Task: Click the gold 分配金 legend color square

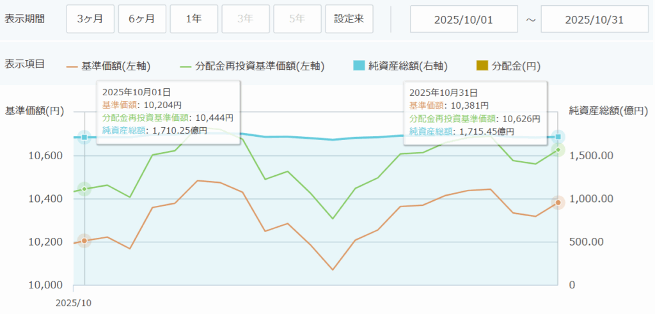Action: [x=483, y=66]
